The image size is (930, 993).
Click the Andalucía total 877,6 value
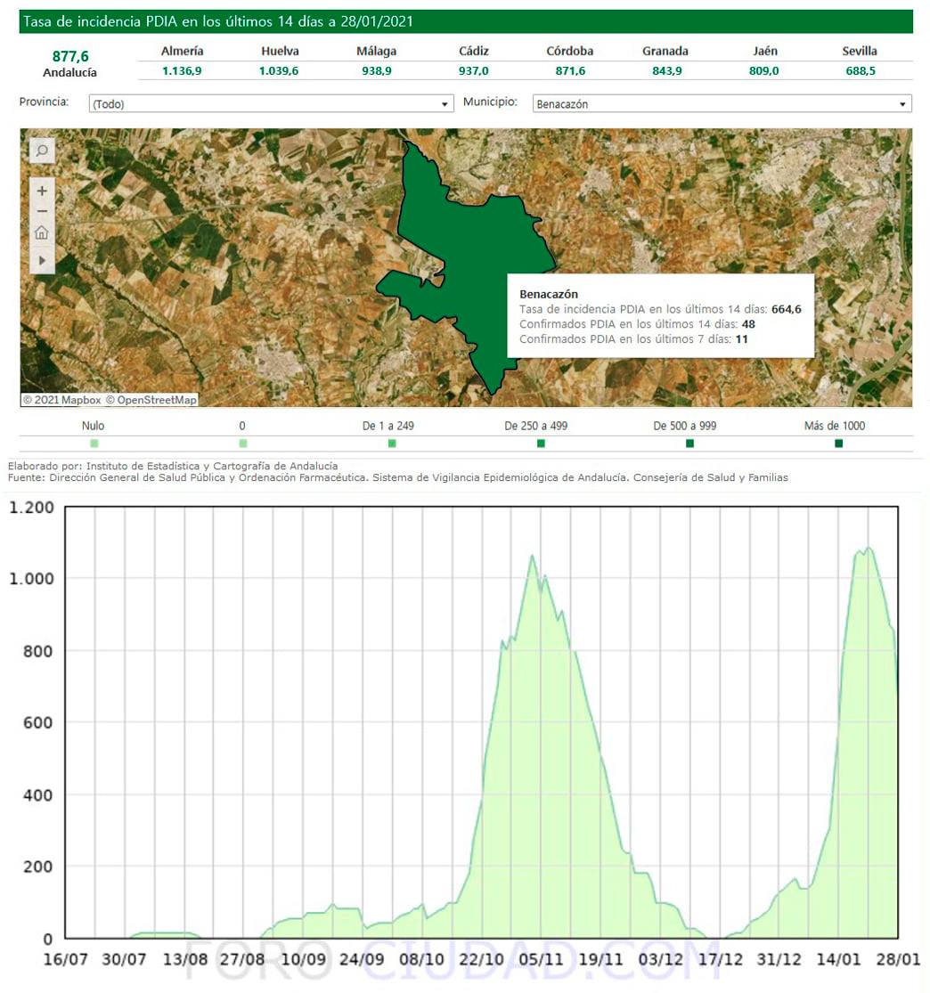pos(70,57)
